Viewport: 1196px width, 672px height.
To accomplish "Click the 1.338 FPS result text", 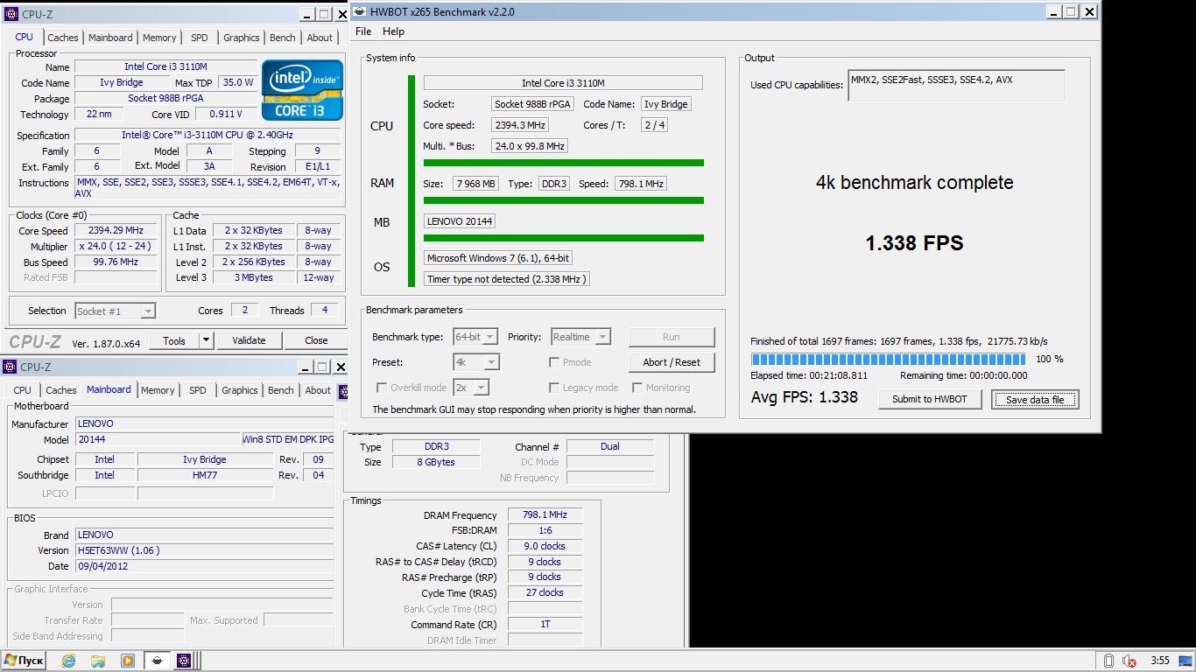I will pyautogui.click(x=914, y=243).
